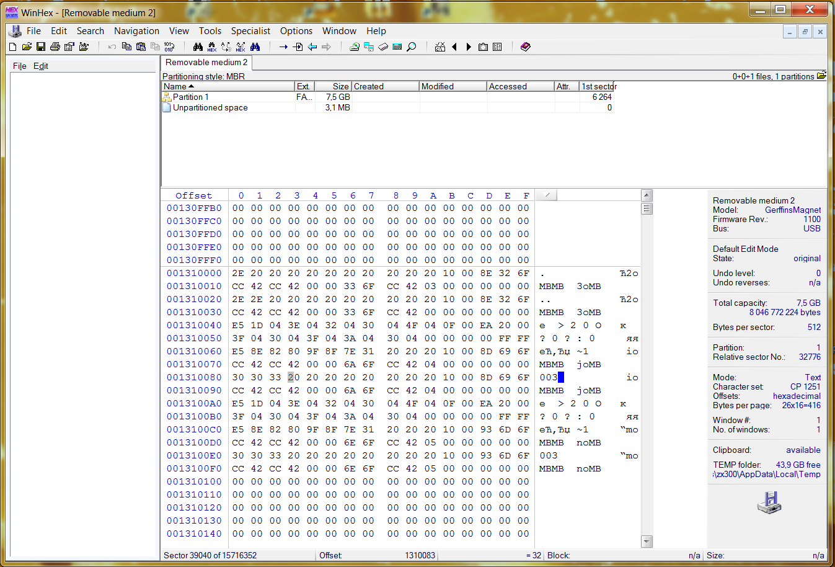The height and width of the screenshot is (567, 835).
Task: Open the Help menu
Action: point(376,31)
